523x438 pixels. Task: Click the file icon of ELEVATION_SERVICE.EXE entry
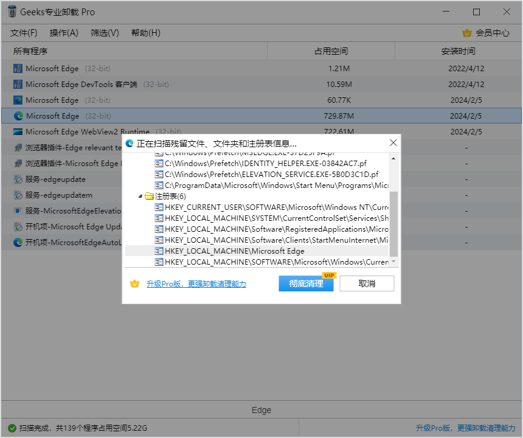159,175
